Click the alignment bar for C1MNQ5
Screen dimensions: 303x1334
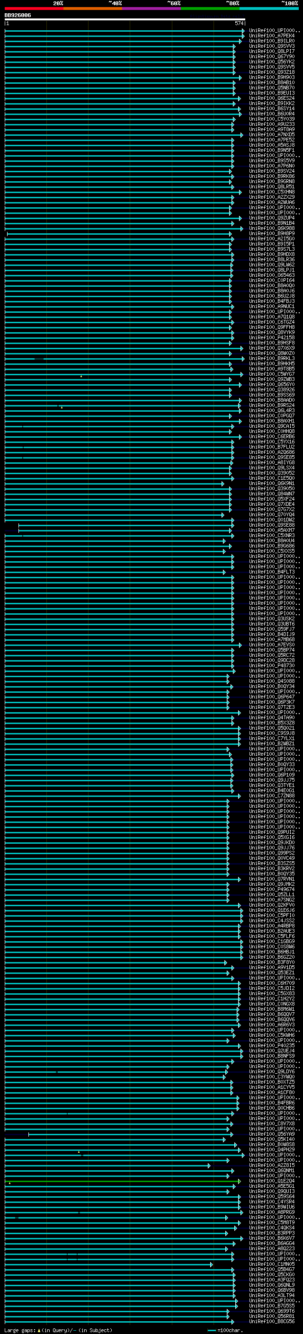(x=109, y=1264)
